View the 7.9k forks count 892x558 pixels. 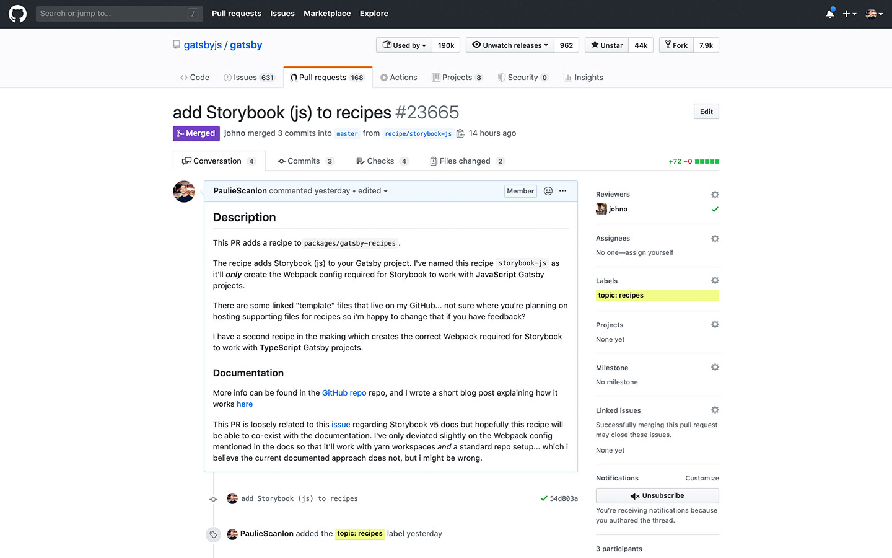(x=706, y=45)
